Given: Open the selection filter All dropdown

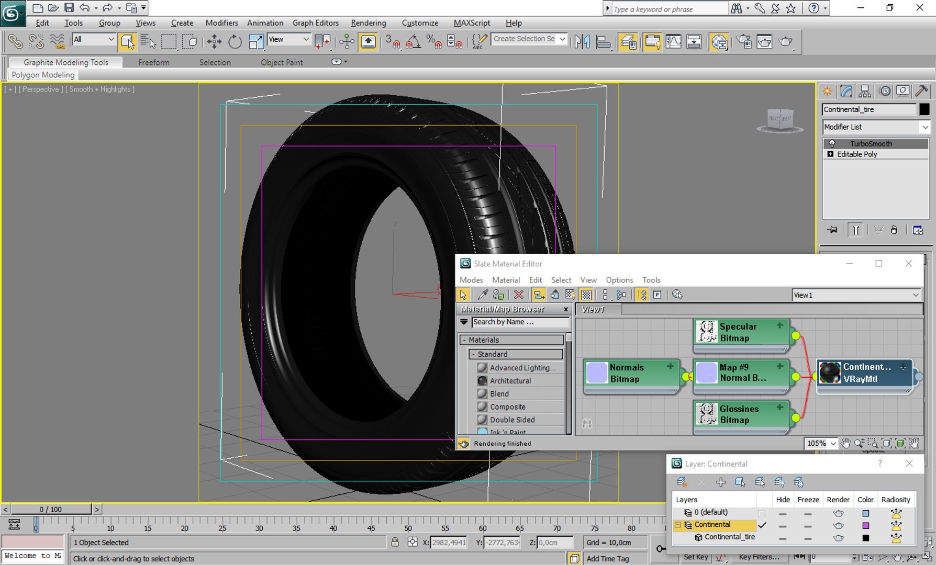Looking at the screenshot, I should pyautogui.click(x=94, y=39).
